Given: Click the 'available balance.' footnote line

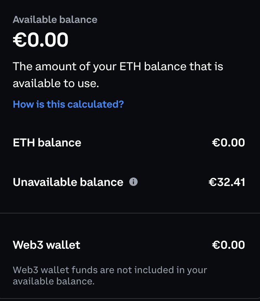Looking at the screenshot, I should (54, 281).
